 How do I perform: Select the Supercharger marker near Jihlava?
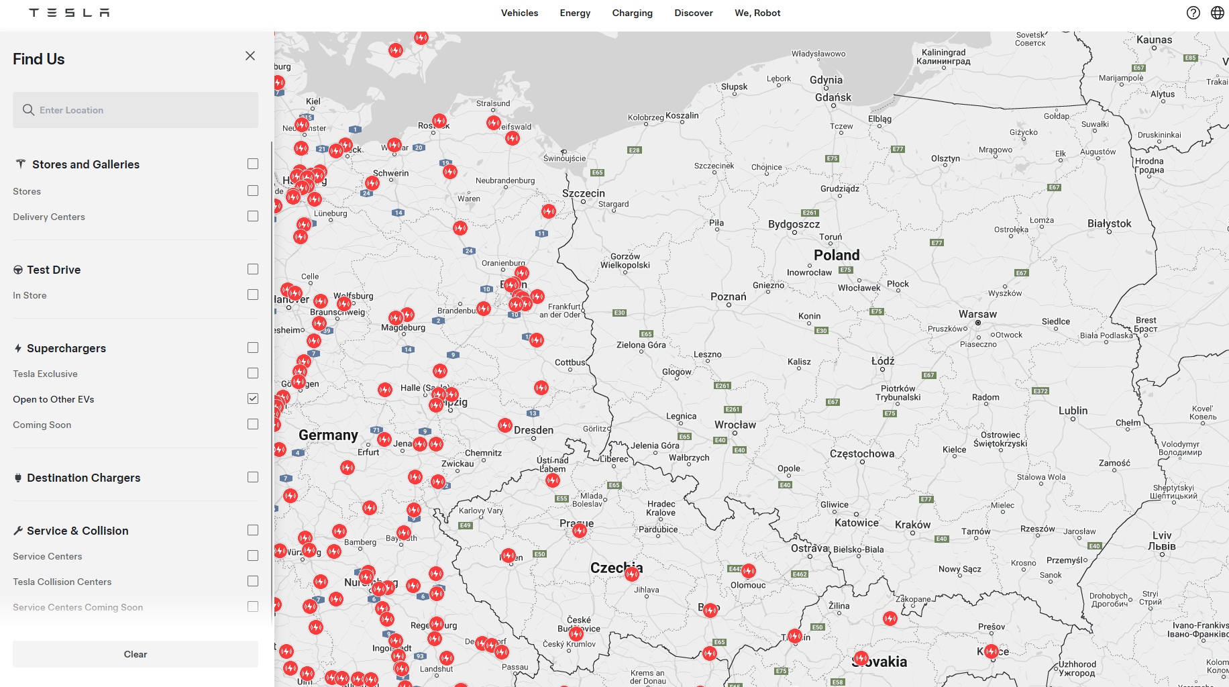pos(632,574)
